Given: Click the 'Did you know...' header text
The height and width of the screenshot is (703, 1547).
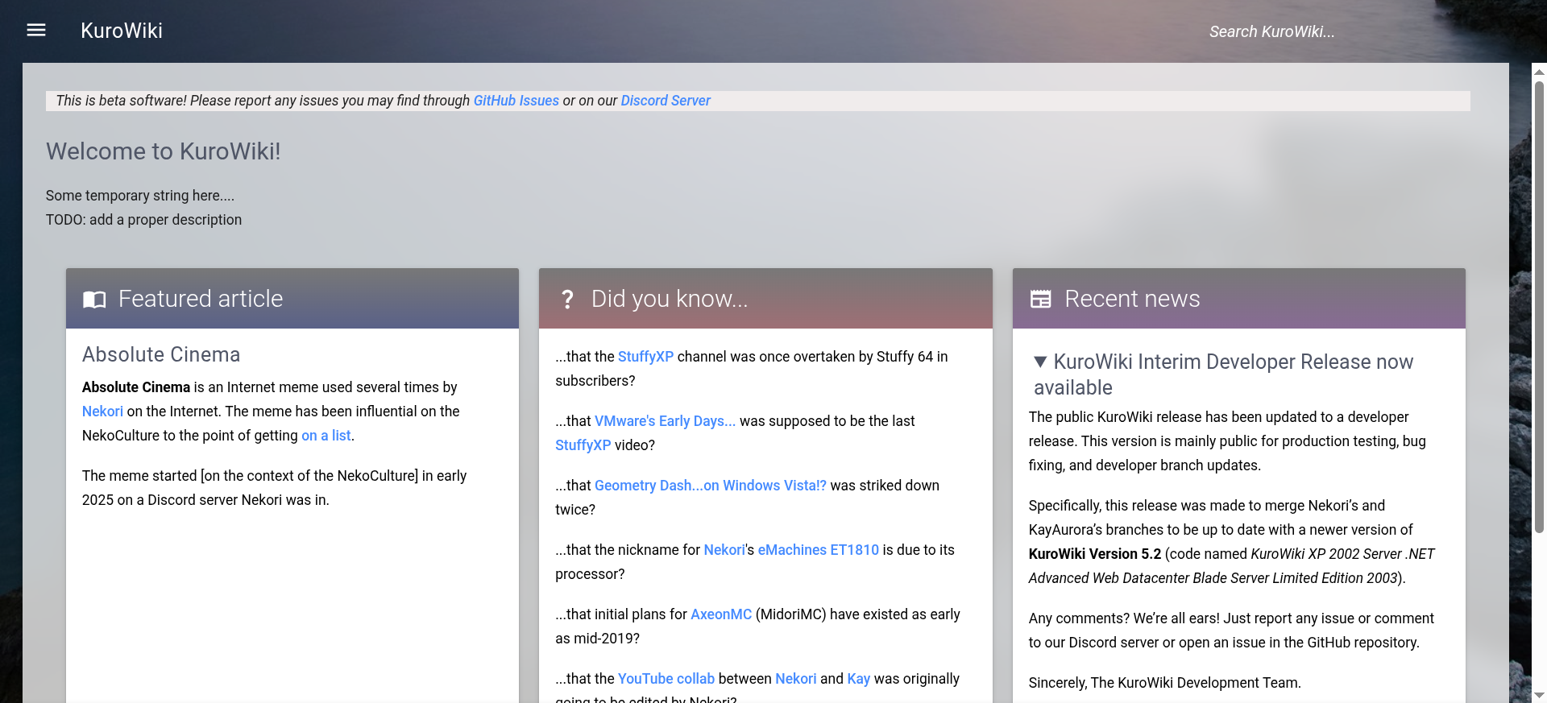Looking at the screenshot, I should point(670,299).
